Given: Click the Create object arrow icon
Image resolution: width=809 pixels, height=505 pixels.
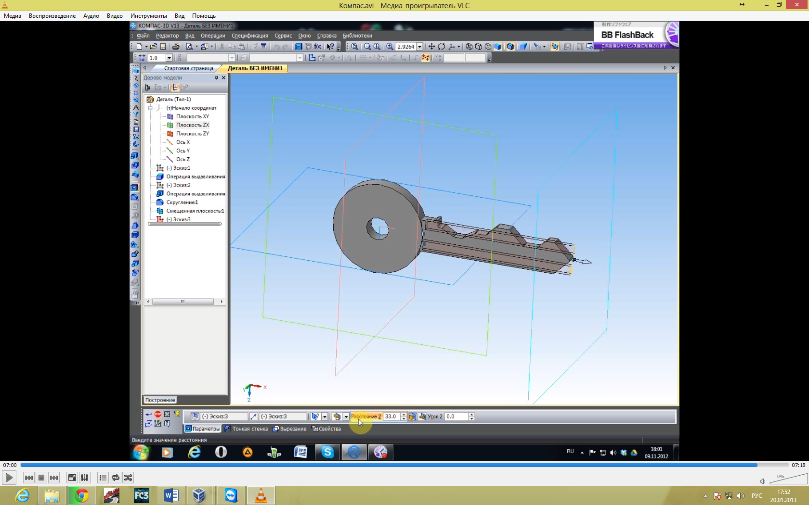Looking at the screenshot, I should (148, 414).
